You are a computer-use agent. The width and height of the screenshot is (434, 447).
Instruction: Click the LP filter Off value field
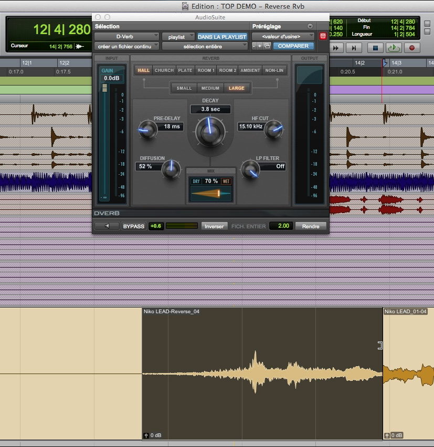(x=273, y=166)
